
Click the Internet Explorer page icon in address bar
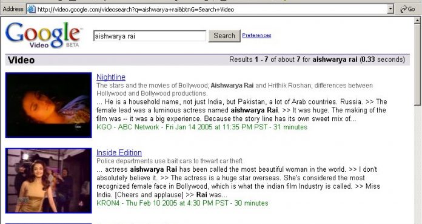point(32,9)
